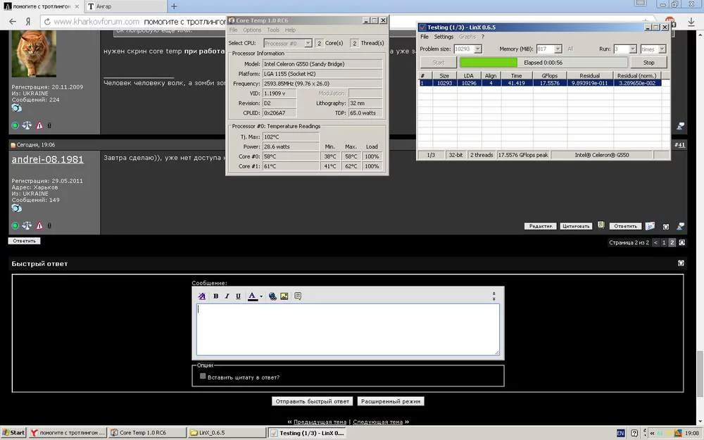Insert an image using the picture icon
This screenshot has width=704, height=440.
coord(284,296)
